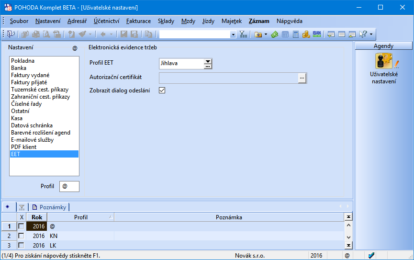
Task: Click the plain list view toolbar icon
Action: [342, 34]
